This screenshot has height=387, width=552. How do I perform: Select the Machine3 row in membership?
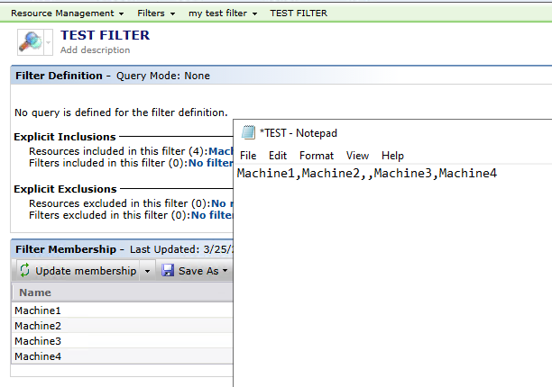click(x=122, y=341)
